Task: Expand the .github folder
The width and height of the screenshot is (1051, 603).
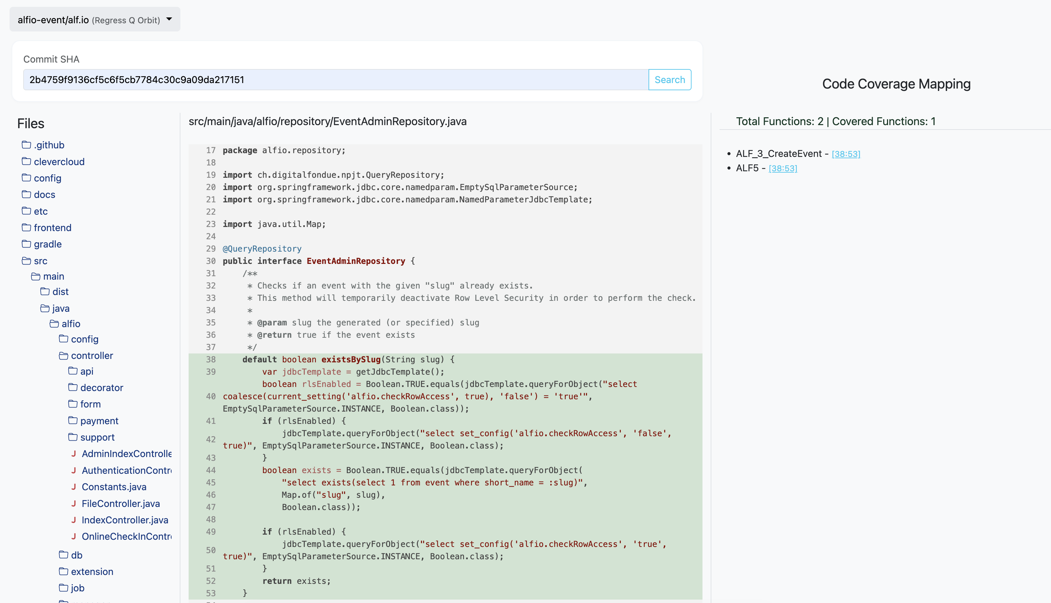Action: (49, 145)
